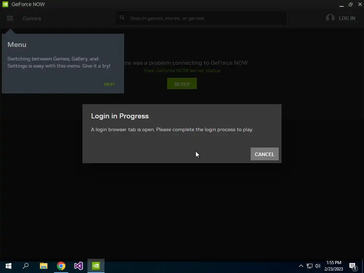Click the user avatar icon
The width and height of the screenshot is (364, 273).
330,18
